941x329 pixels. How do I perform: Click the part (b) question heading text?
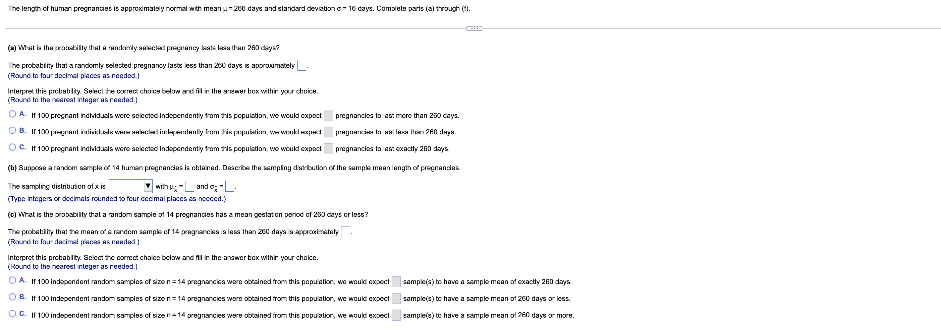click(234, 168)
